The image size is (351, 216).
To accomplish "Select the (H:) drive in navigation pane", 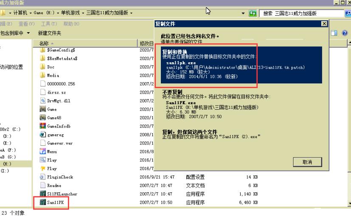I will (x=7, y=164).
